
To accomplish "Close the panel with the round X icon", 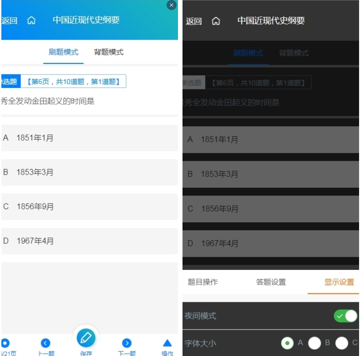I will (172, 5).
